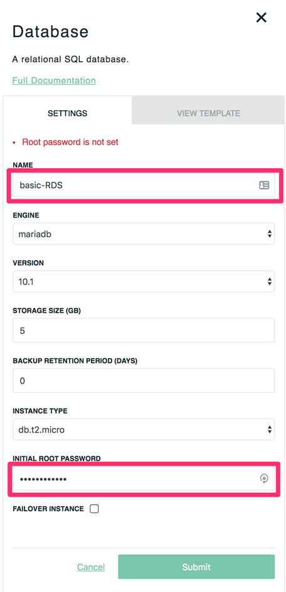
Task: Click the Version dropdown arrows icon
Action: tap(269, 282)
